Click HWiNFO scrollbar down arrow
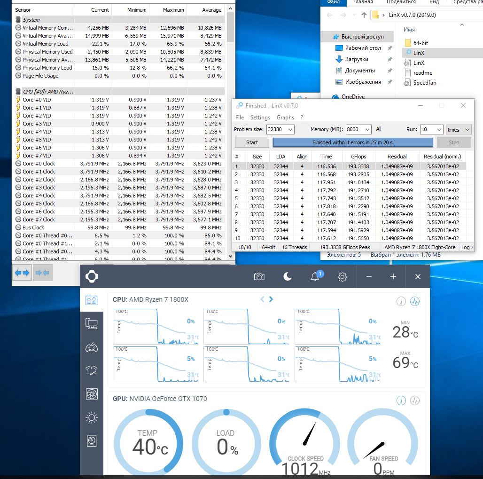Screen dimensions: 483x479 [230, 256]
